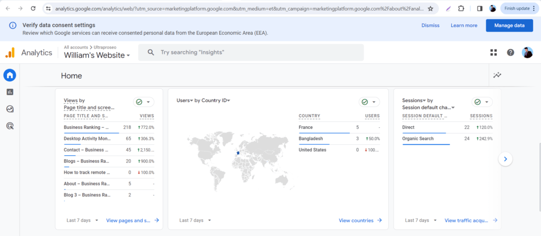Select the Contact – Business row

(x=109, y=150)
